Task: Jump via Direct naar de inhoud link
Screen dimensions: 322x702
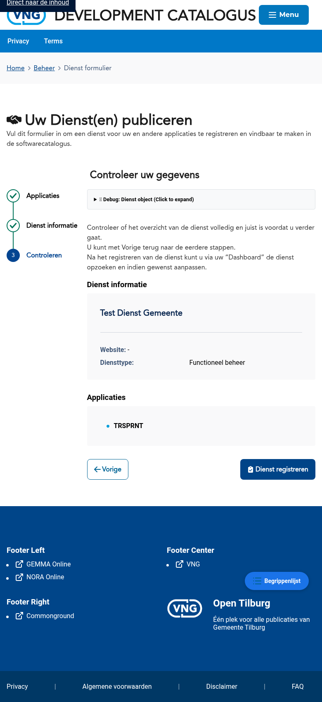Action: pyautogui.click(x=38, y=3)
